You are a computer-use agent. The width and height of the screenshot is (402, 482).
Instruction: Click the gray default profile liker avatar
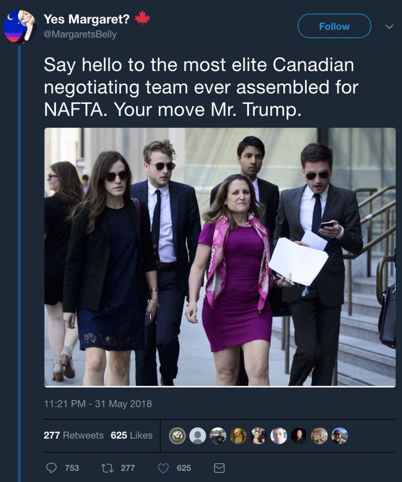pos(198,435)
